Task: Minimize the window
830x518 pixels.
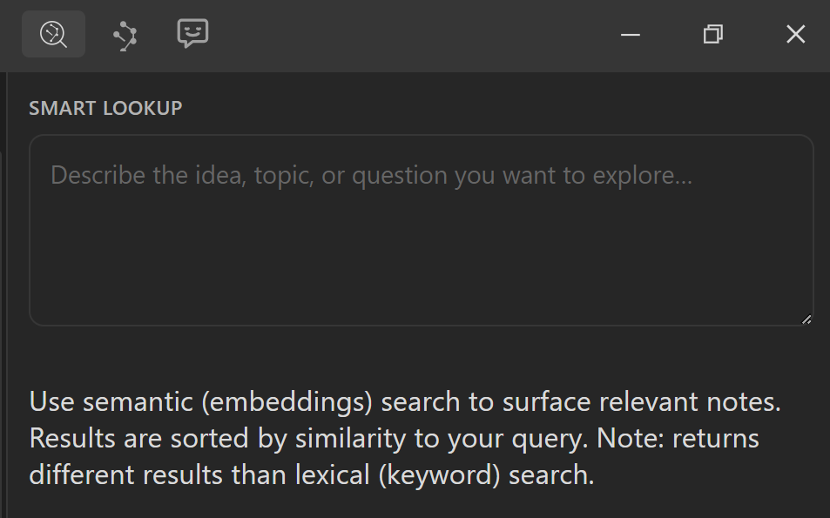Action: [x=631, y=35]
